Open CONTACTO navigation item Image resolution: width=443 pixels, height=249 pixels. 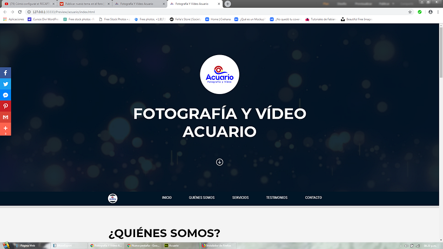click(x=313, y=198)
